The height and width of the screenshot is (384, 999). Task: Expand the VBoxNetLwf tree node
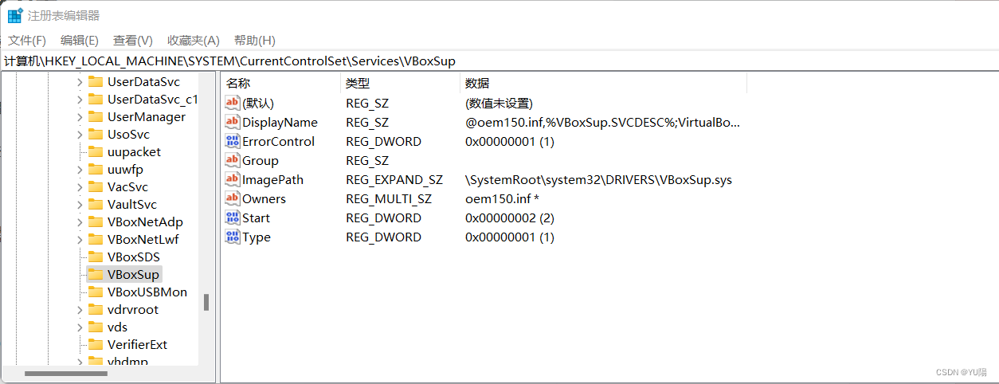point(79,240)
